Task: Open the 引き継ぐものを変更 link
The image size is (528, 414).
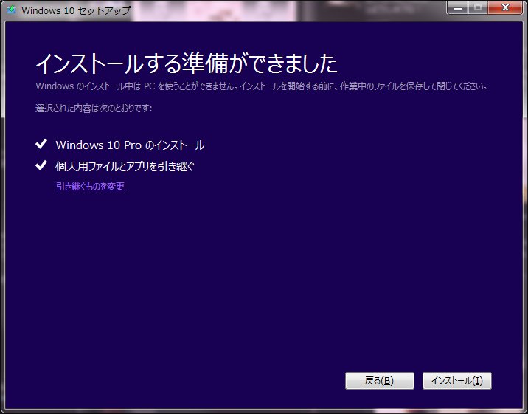Action: [90, 186]
